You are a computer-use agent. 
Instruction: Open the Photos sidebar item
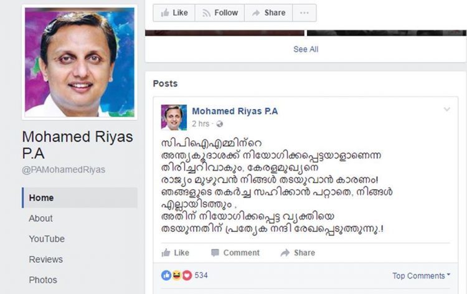(x=43, y=280)
